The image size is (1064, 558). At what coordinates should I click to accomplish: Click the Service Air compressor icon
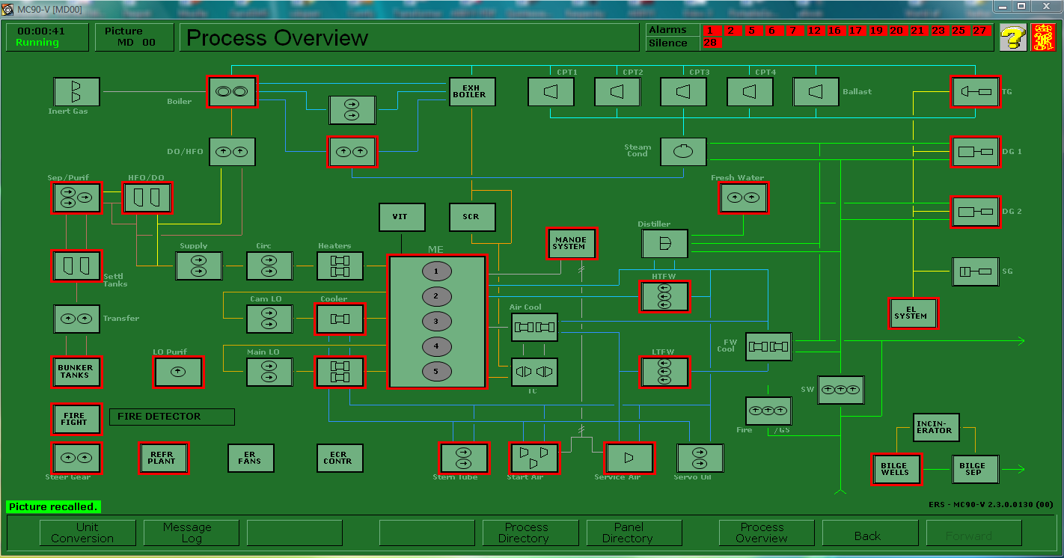[x=629, y=458]
